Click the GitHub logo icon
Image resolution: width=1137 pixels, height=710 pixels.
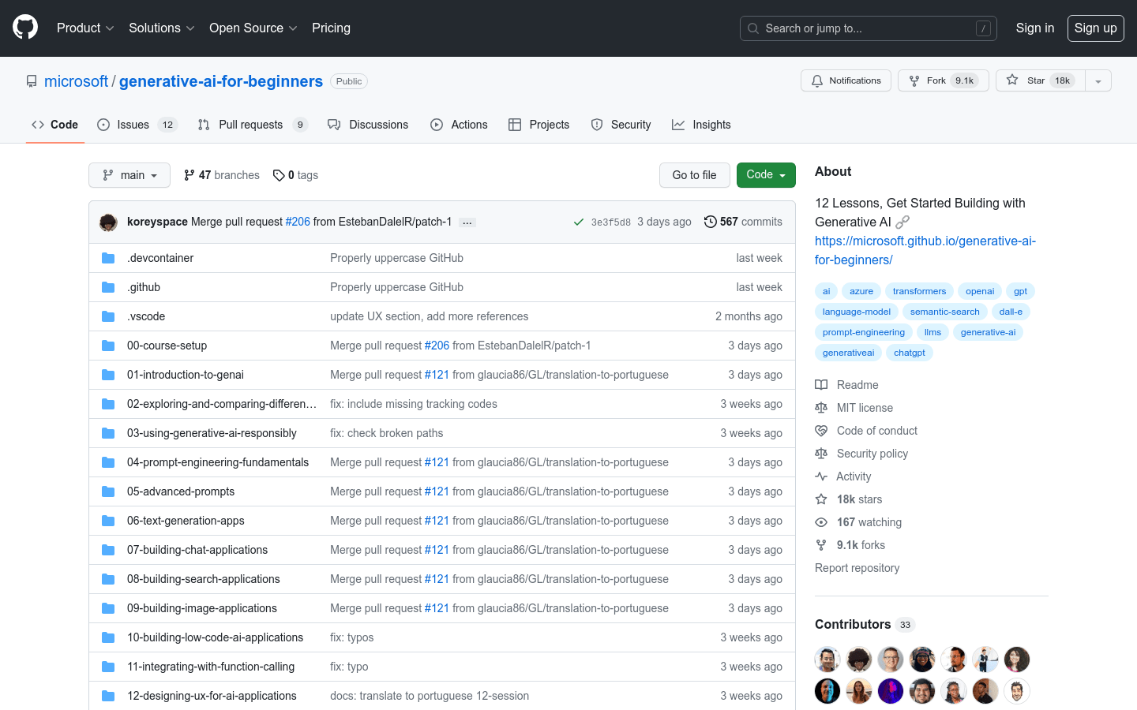pyautogui.click(x=25, y=28)
